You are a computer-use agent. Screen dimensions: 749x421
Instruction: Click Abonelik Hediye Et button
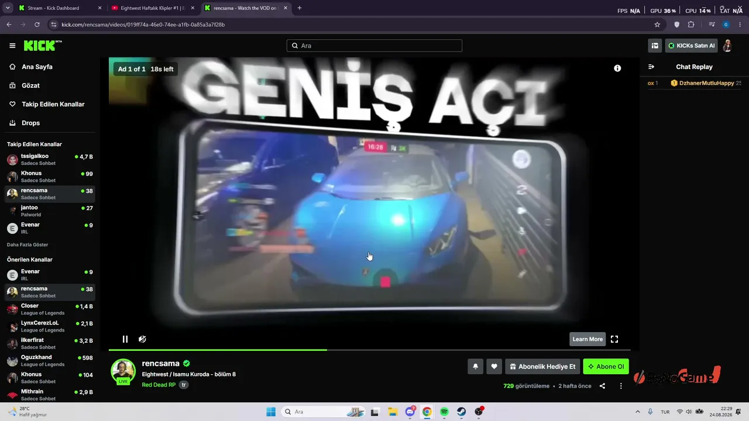click(542, 367)
